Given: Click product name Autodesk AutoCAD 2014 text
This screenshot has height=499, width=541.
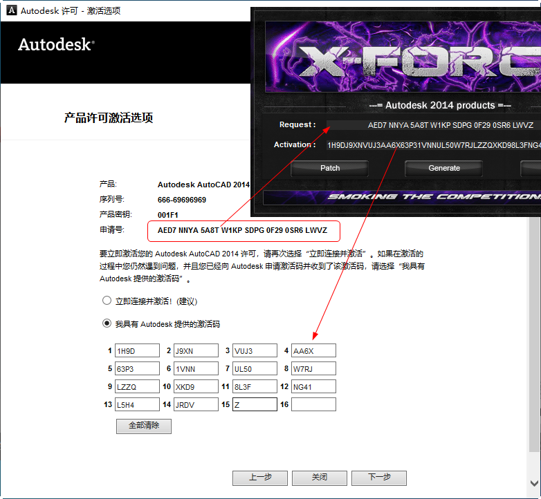Looking at the screenshot, I should [x=203, y=185].
